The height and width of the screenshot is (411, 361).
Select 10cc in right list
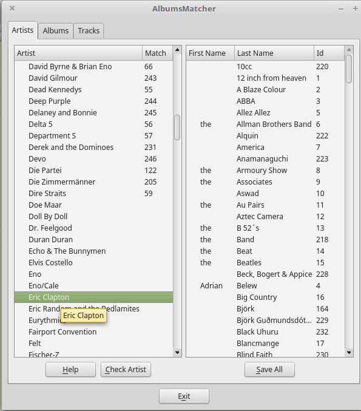pos(265,67)
